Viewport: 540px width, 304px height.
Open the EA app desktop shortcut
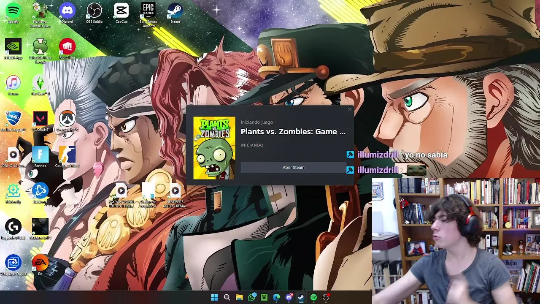tap(40, 265)
